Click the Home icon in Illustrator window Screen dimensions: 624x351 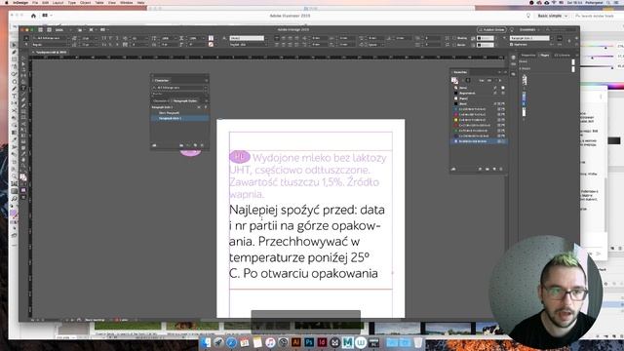pyautogui.click(x=33, y=16)
